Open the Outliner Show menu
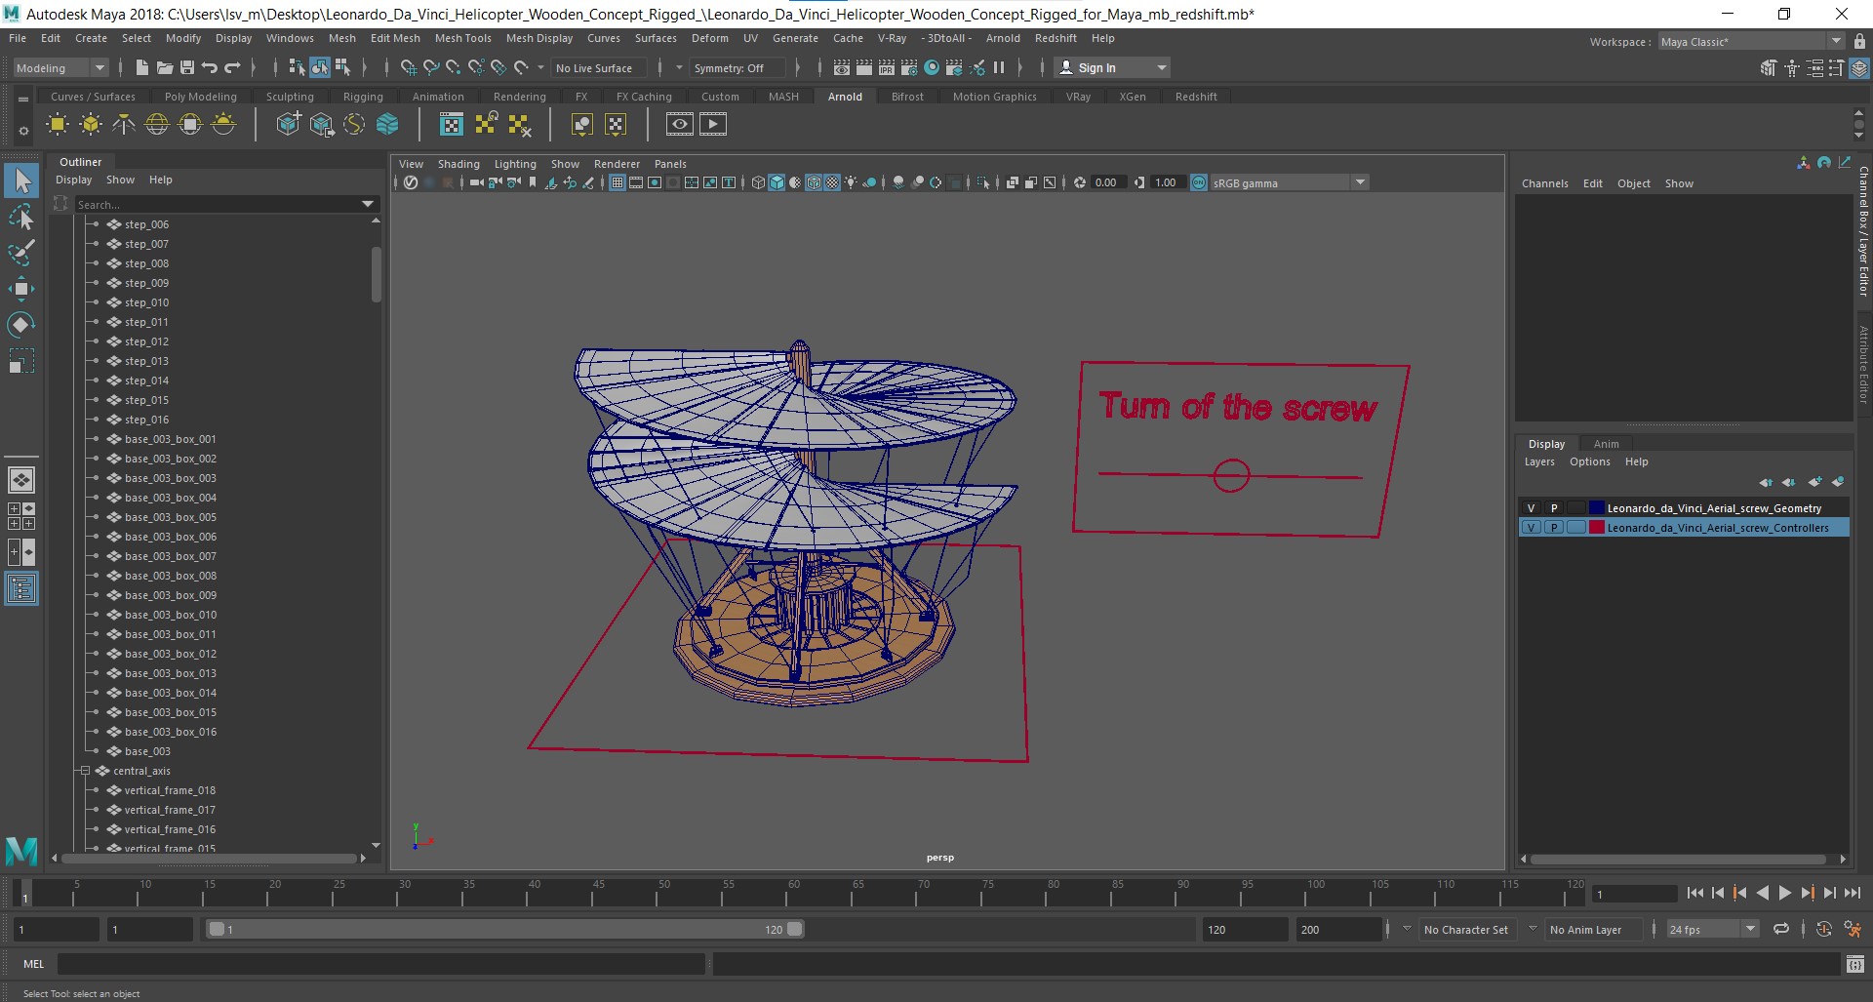 (x=120, y=180)
